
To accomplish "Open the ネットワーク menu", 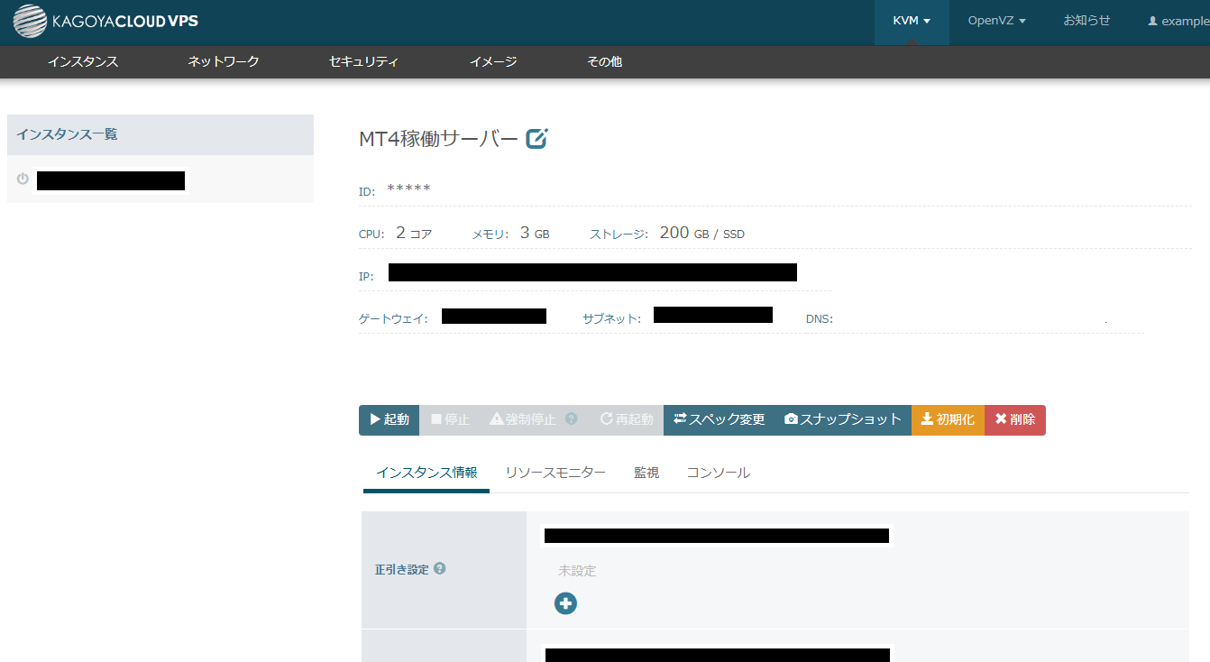I will coord(223,61).
